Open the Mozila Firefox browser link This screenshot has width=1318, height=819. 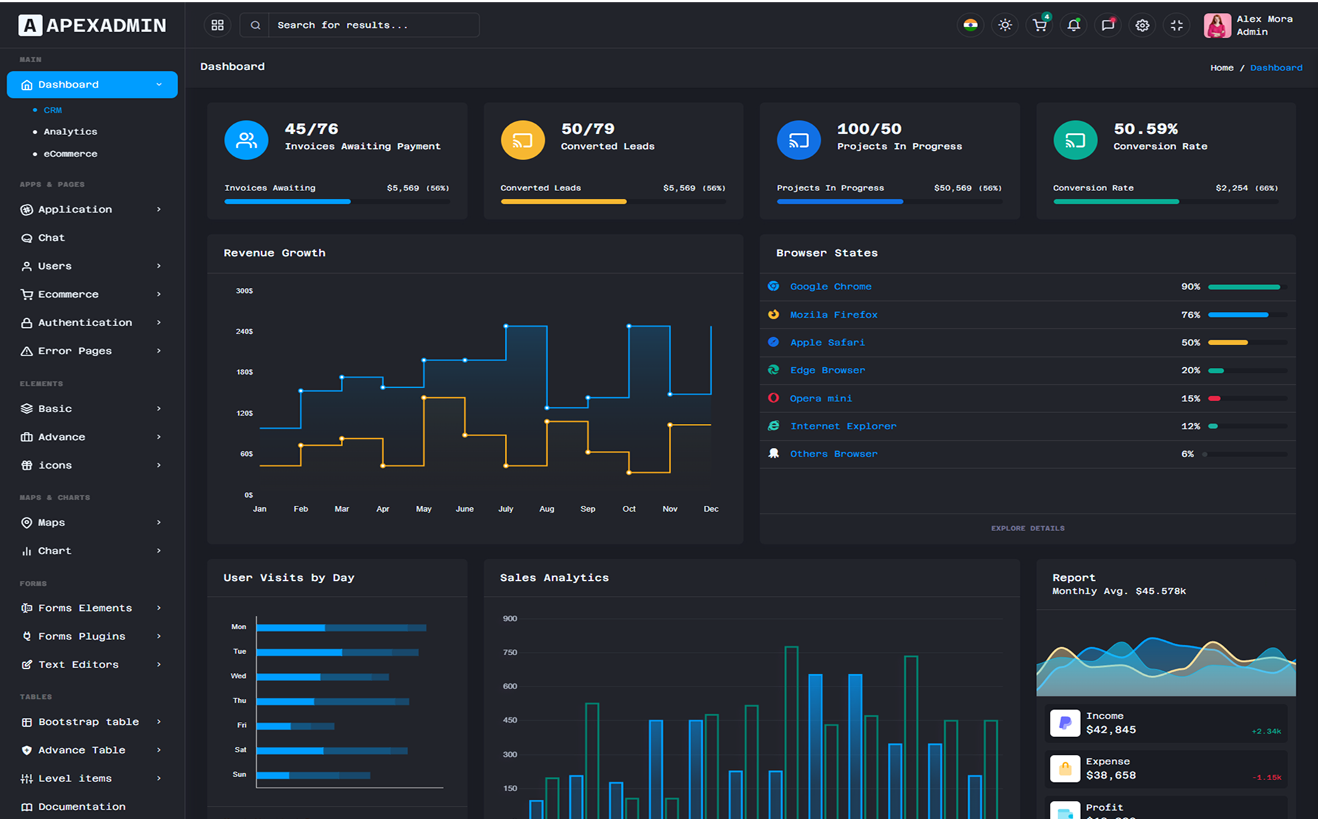(x=834, y=315)
